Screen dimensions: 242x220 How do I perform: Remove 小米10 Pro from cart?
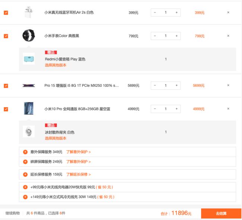coord(228,109)
